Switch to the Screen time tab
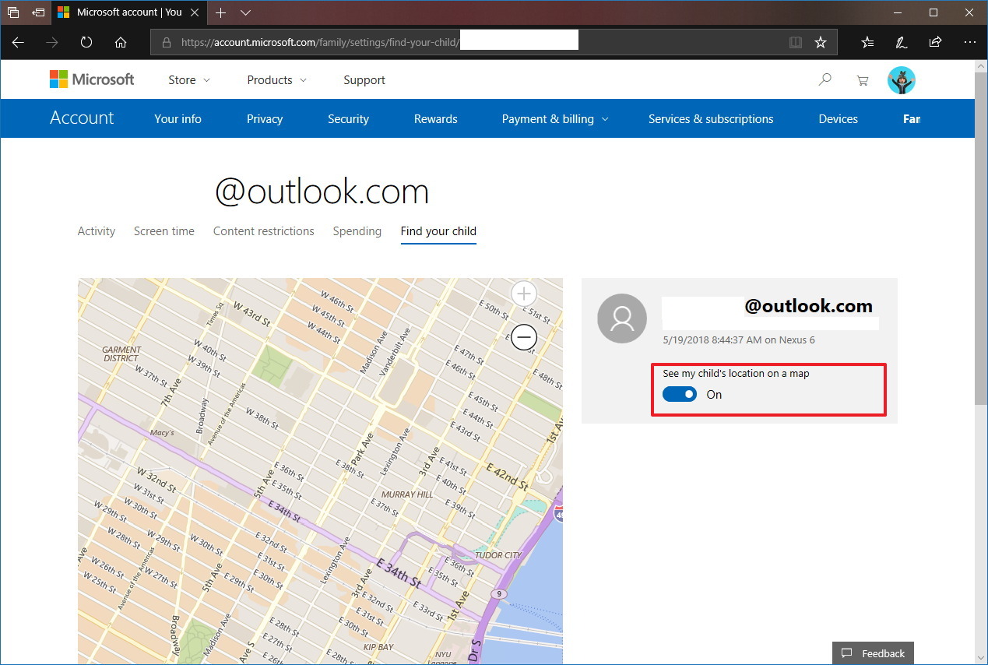This screenshot has width=988, height=665. (163, 231)
